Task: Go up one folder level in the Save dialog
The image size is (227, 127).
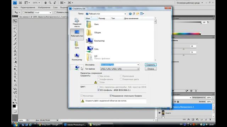Action: [134, 14]
